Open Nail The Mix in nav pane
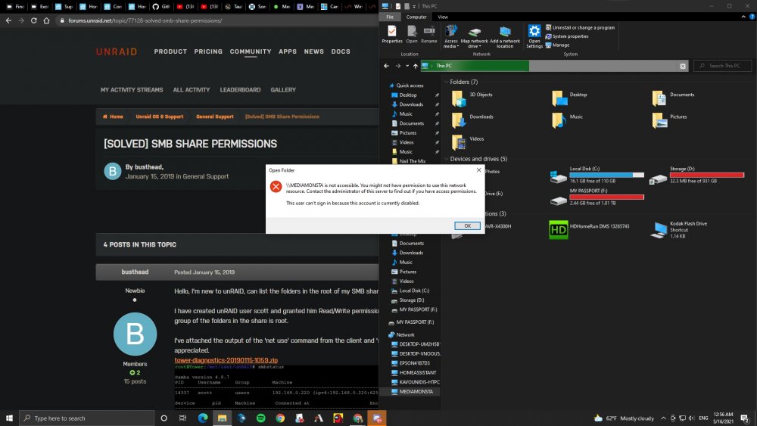757x426 pixels. point(411,161)
